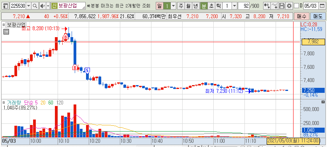Click the stock code input field 225530

18,6
